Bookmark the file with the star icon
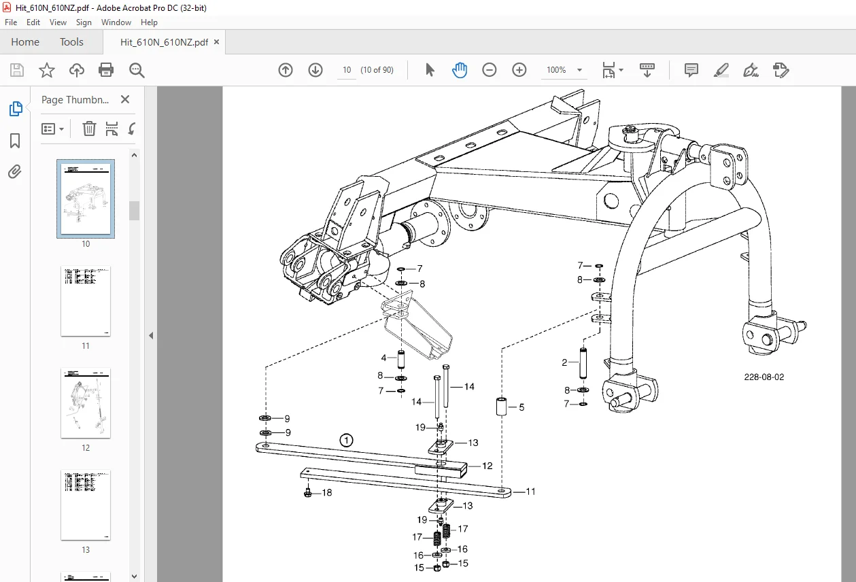 pos(46,70)
